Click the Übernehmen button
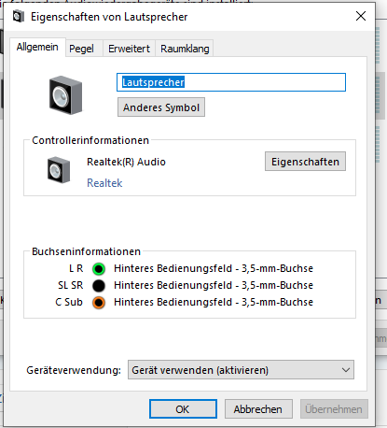This screenshot has width=387, height=428. [334, 409]
